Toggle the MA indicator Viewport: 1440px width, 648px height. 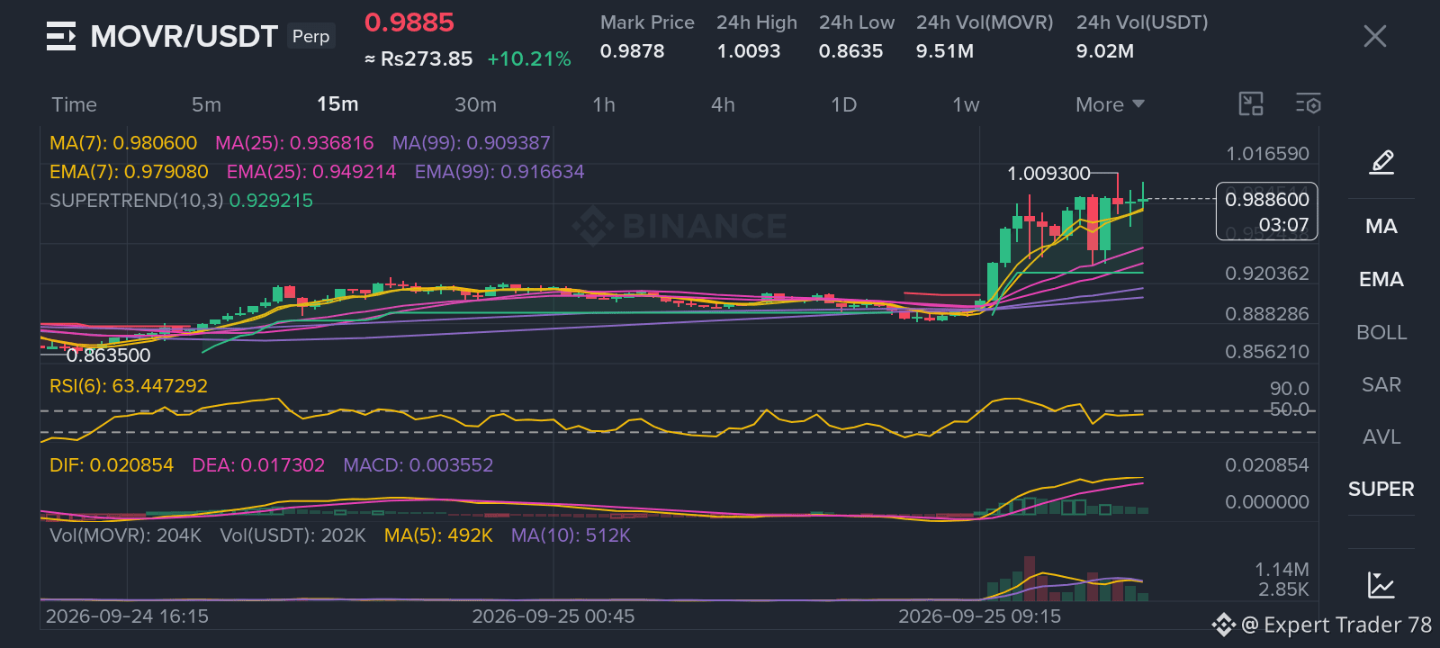[x=1381, y=226]
